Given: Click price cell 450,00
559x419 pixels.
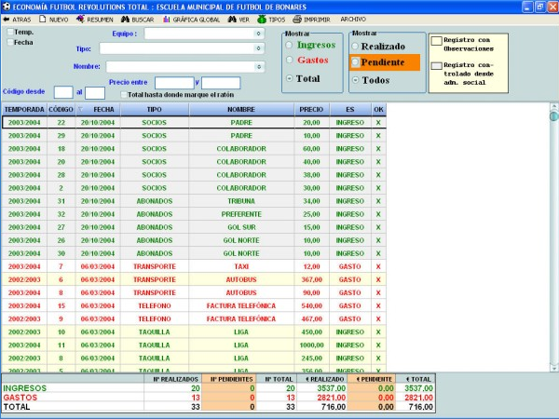Looking at the screenshot, I should pyautogui.click(x=311, y=332).
